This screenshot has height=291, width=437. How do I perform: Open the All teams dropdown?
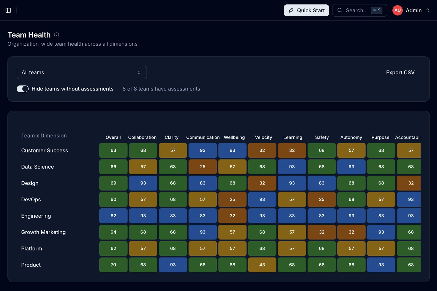(x=82, y=72)
